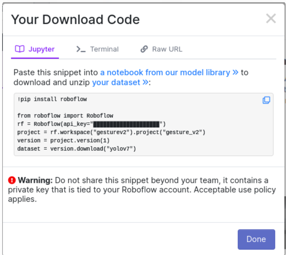Click the chevrons after your dataset link

pyautogui.click(x=145, y=82)
